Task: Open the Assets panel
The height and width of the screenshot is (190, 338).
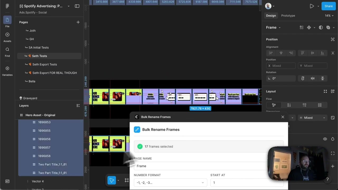Action: (7, 37)
